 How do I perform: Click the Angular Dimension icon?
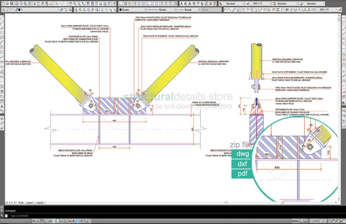256,10
